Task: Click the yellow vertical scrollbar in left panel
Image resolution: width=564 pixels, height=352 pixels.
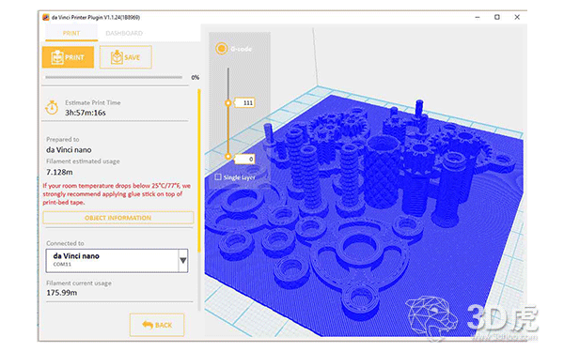Action: click(x=199, y=171)
